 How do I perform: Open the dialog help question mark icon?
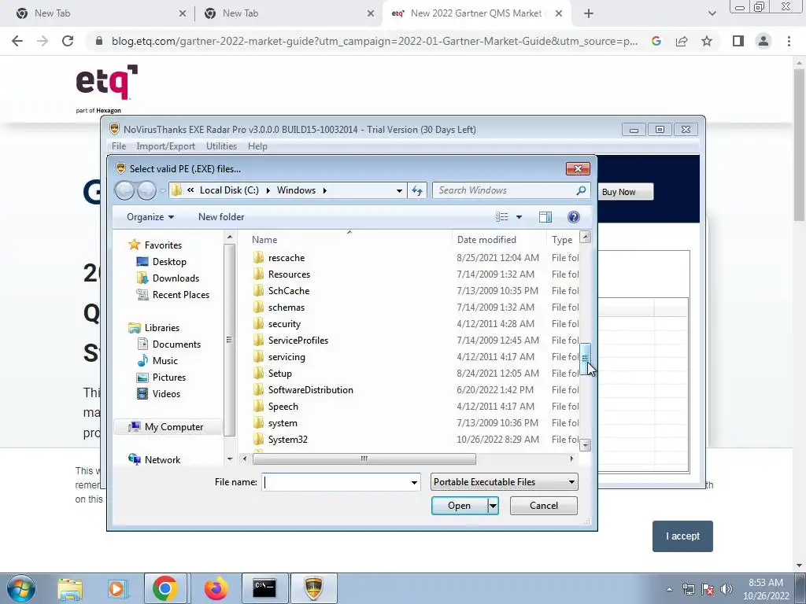pos(574,217)
